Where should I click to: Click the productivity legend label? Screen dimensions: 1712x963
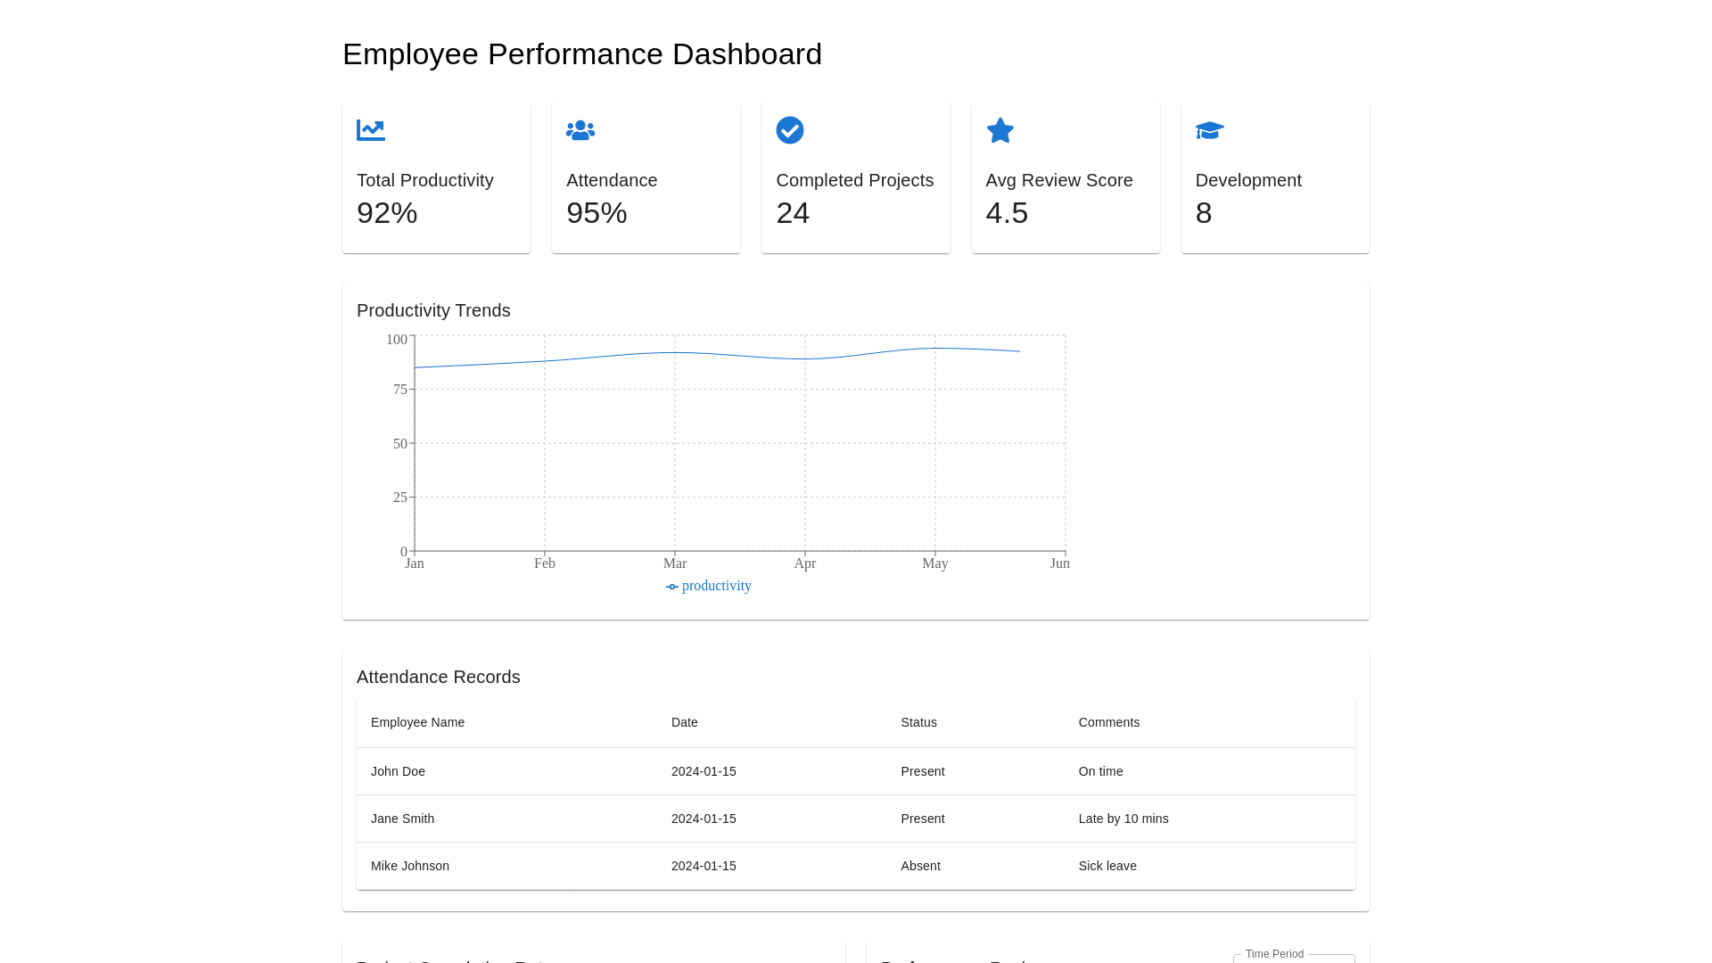(717, 586)
